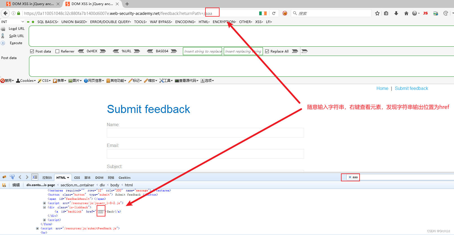
Task: Switch to Firebug 控制台 tab
Action: tap(47, 178)
